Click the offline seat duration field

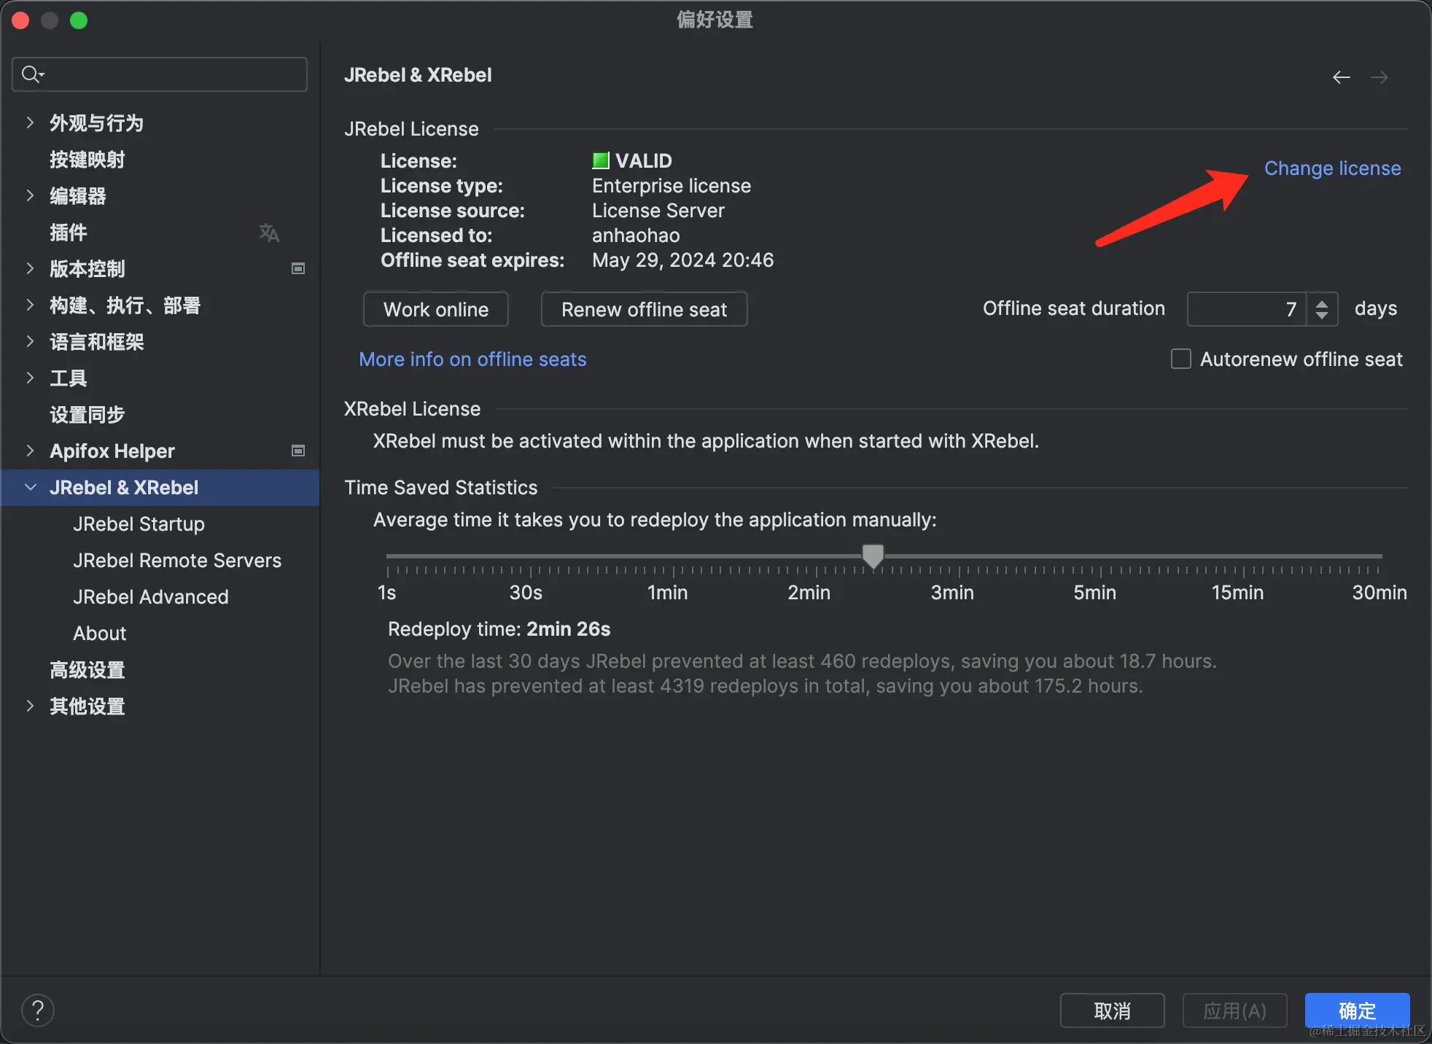[1248, 309]
